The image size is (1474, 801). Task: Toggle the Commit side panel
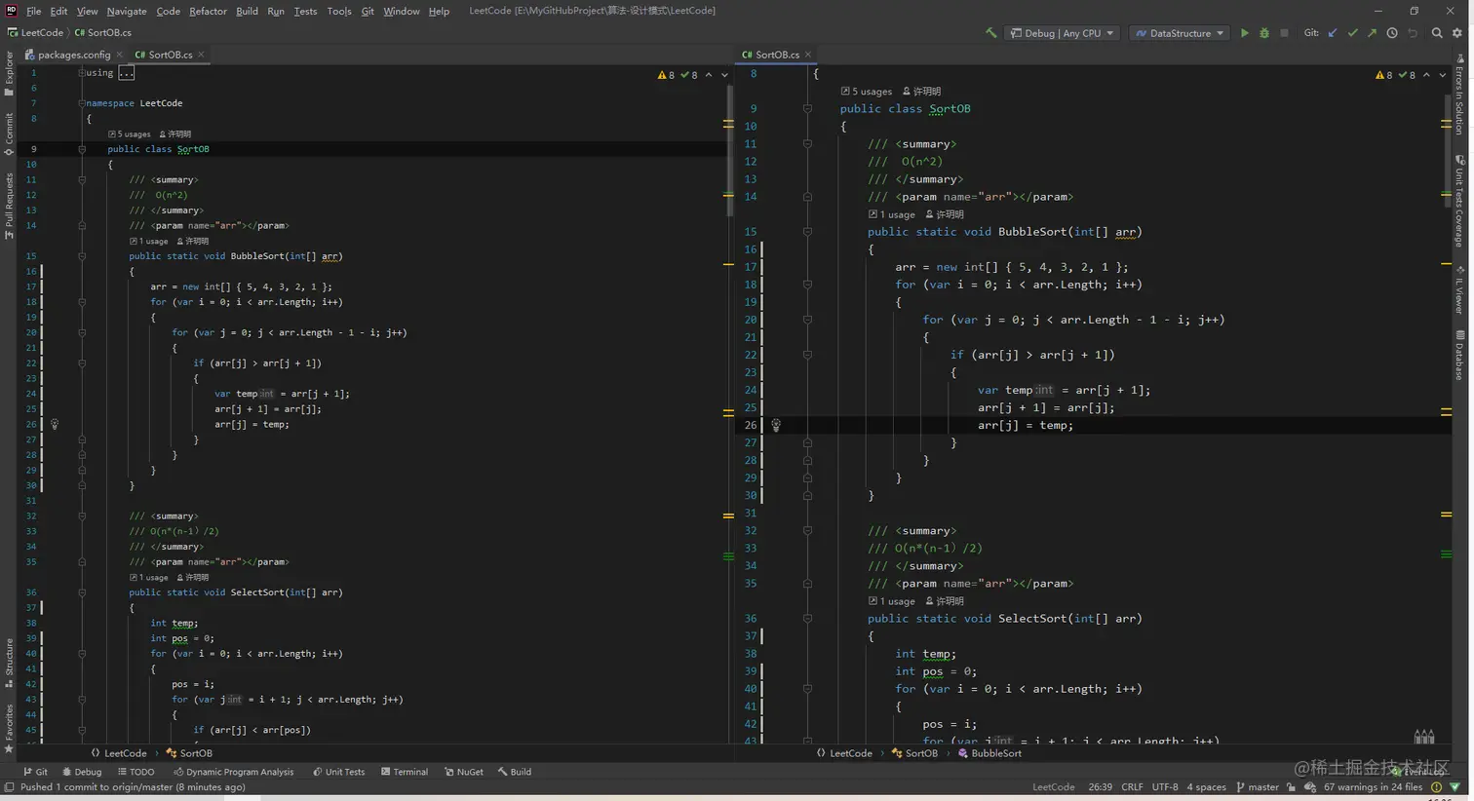[9, 134]
